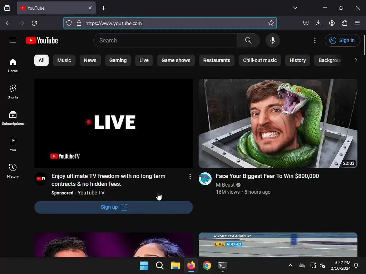Open the Firefox extensions menu

point(345,23)
